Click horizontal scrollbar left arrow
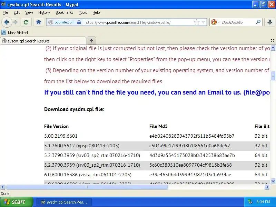This screenshot has width=276, height=207. pyautogui.click(x=3, y=187)
